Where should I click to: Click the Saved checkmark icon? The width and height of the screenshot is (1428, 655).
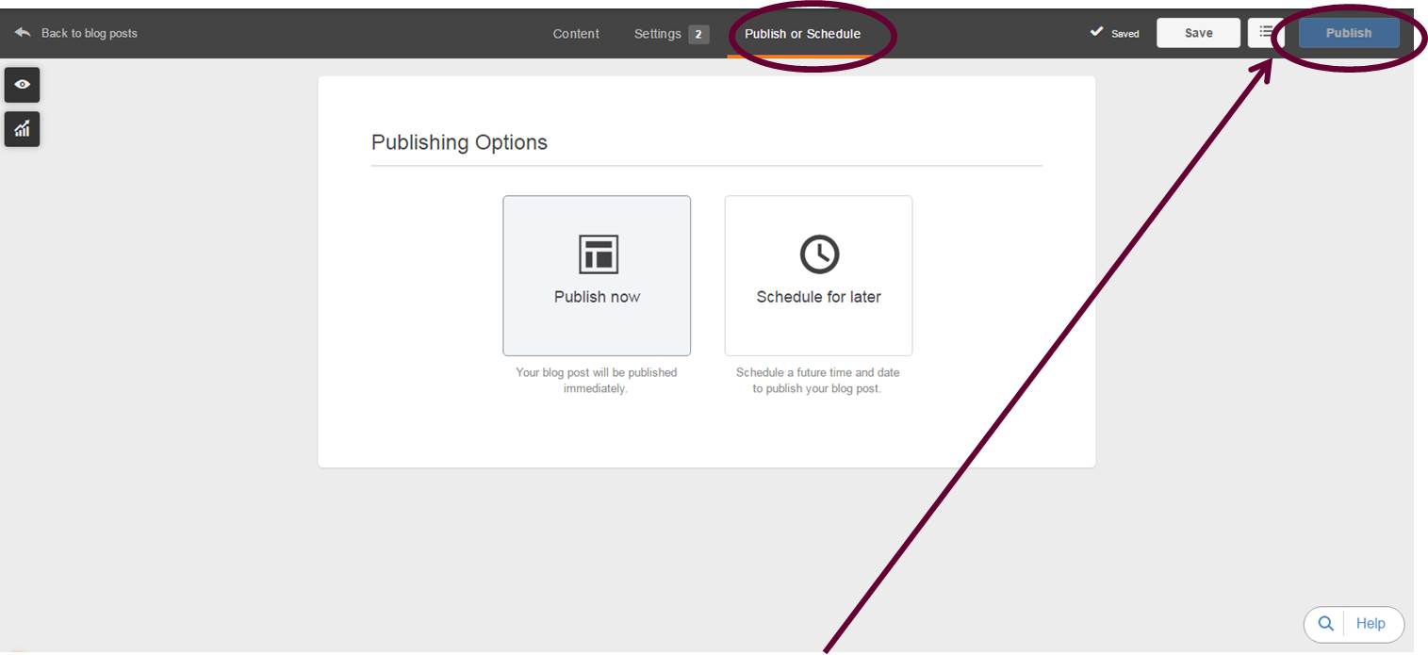(1096, 32)
